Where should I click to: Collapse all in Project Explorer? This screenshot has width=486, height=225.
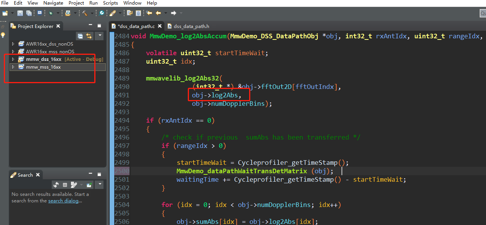pos(80,36)
